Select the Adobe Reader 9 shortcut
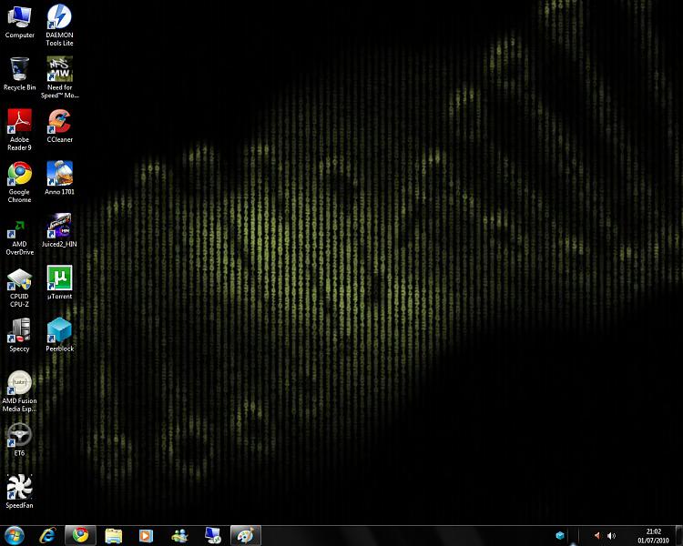Screen dimensions: 683x546 20,130
